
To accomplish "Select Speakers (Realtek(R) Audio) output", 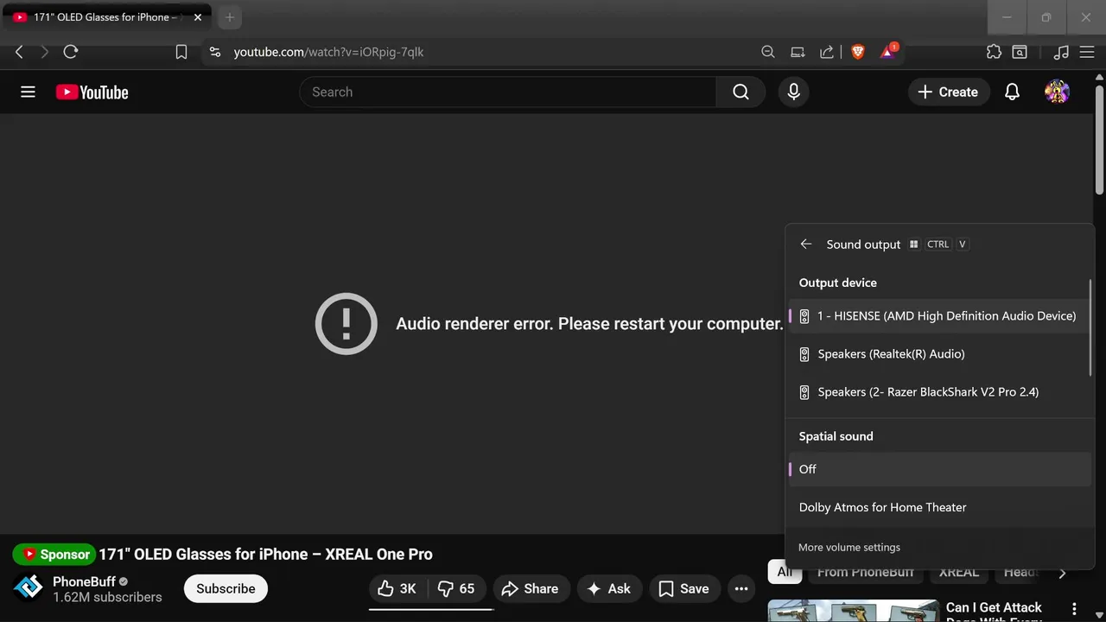I will pos(939,354).
